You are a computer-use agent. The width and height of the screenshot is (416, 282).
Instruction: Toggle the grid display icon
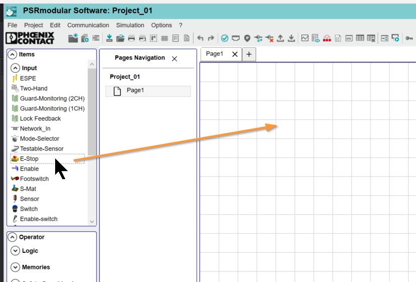click(164, 39)
